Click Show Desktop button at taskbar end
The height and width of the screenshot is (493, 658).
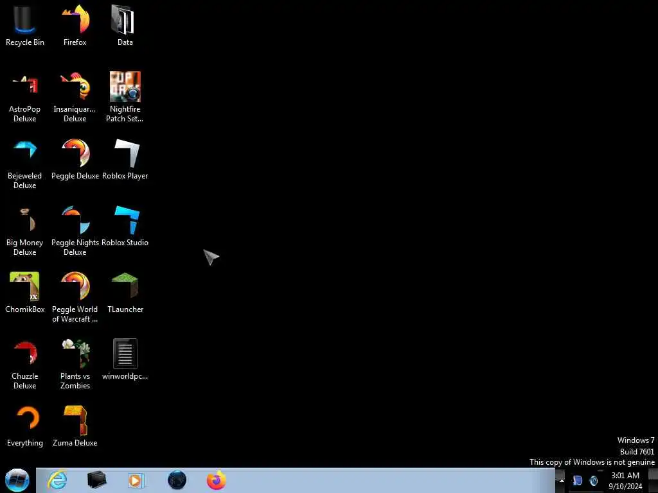(653, 480)
